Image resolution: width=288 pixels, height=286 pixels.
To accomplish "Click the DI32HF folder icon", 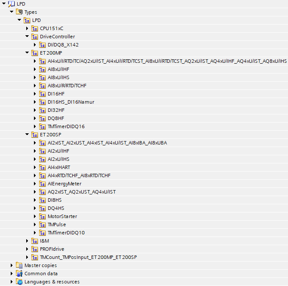I will pos(43,110).
